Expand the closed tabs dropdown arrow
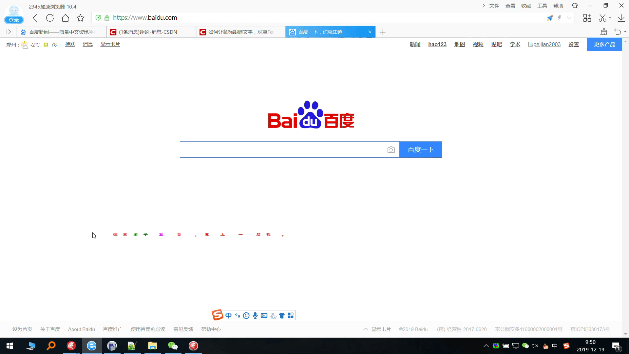 coord(625,32)
